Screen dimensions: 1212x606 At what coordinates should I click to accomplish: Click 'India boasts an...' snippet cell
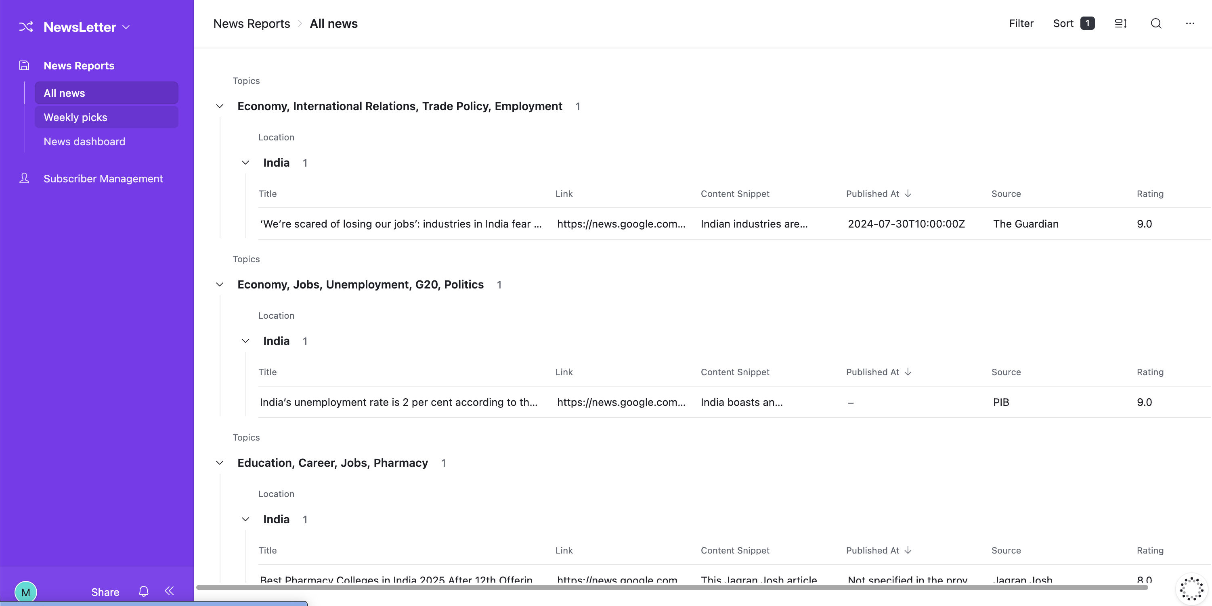tap(742, 401)
